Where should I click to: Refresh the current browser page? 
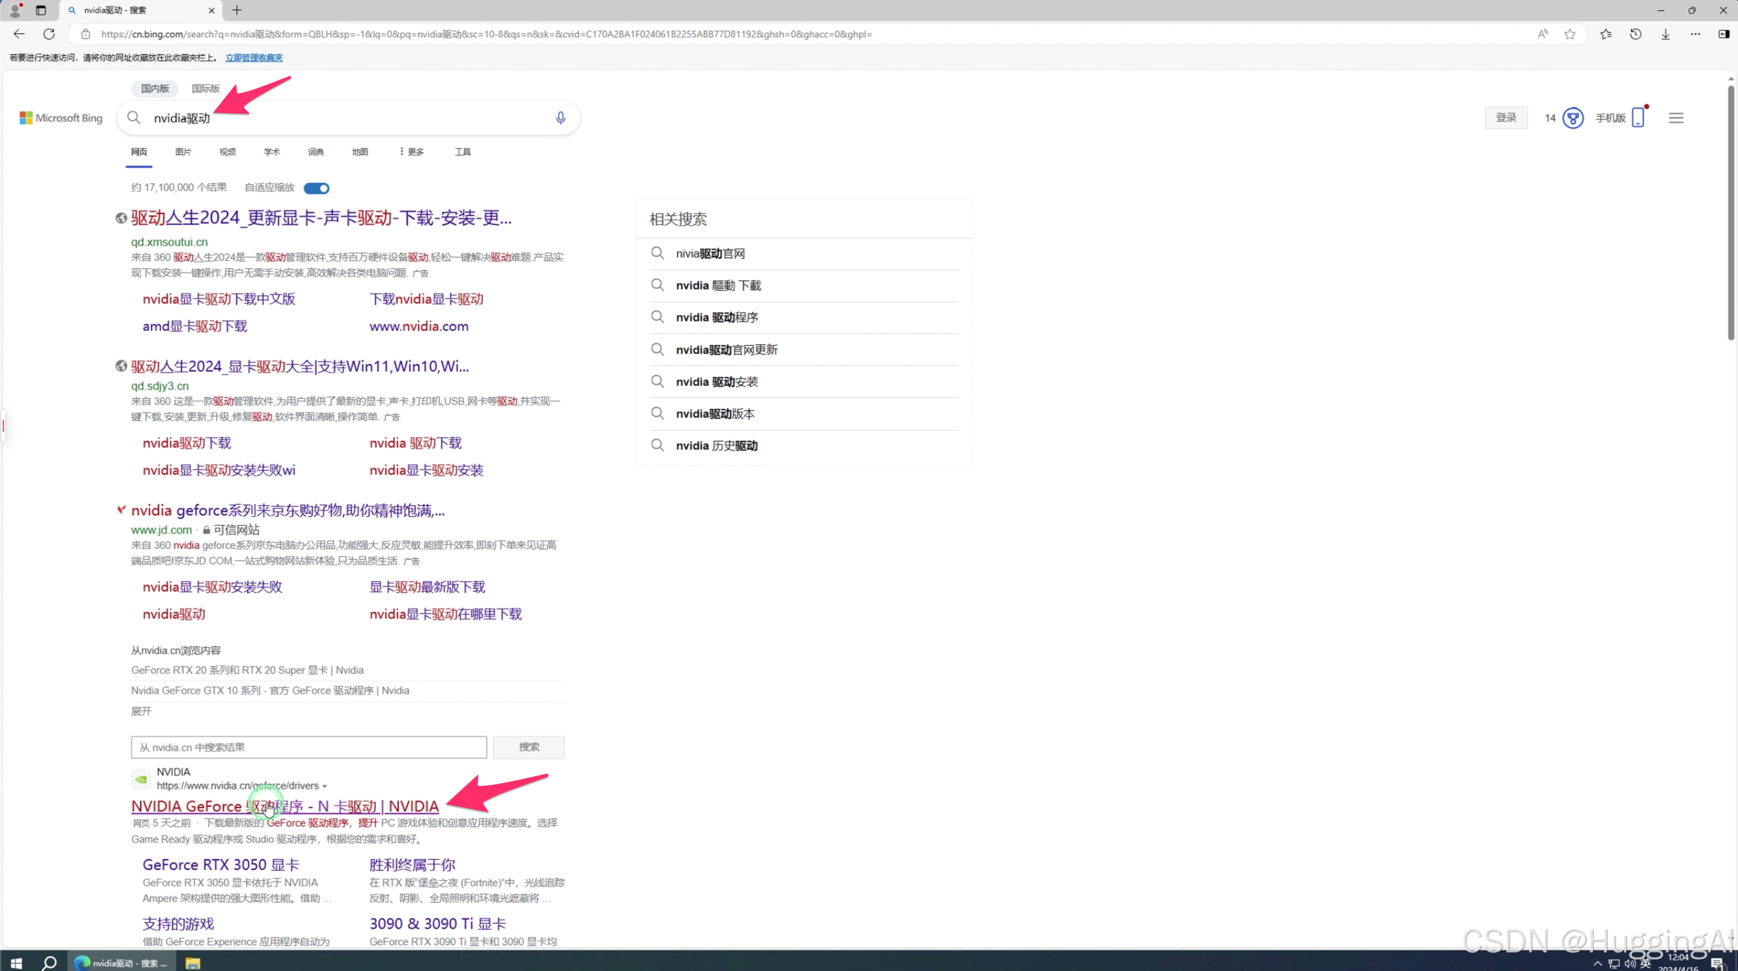[x=49, y=34]
